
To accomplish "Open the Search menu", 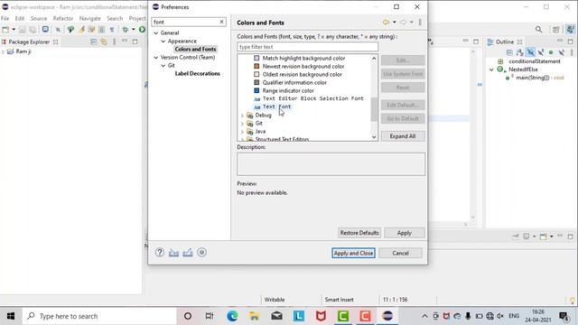I will [x=115, y=18].
